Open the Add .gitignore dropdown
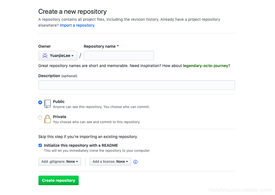This screenshot has width=275, height=195. point(60,162)
